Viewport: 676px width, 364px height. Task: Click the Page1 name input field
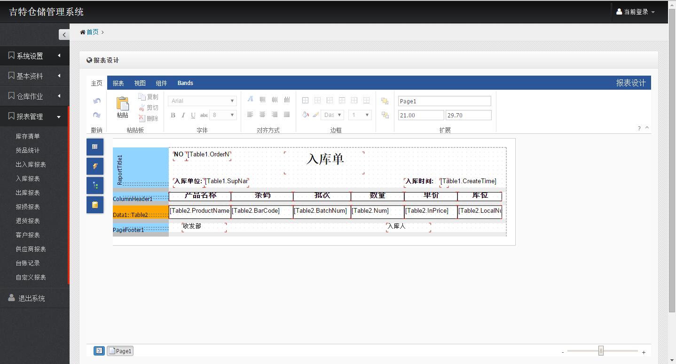click(x=444, y=101)
